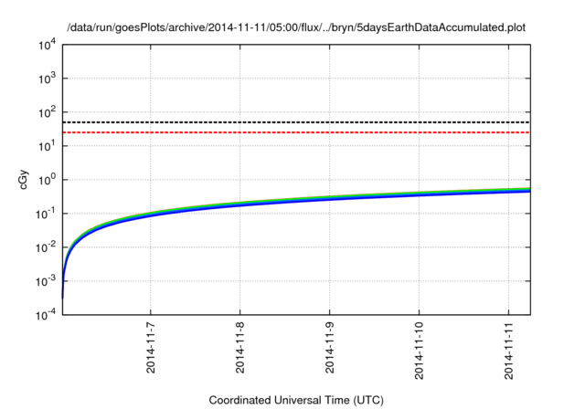The image size is (585, 409).
Task: Click the red dashed threshold line
Action: [x=296, y=132]
